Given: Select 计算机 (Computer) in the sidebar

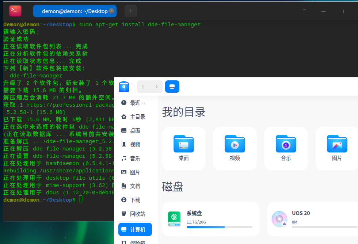Looking at the screenshot, I should (134, 229).
